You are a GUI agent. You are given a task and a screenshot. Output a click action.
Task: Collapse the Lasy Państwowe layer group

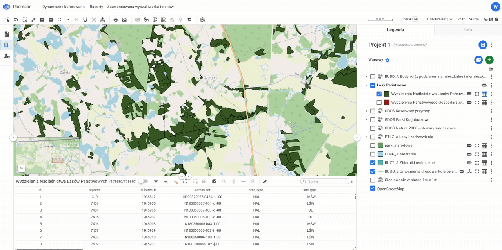[x=366, y=85]
